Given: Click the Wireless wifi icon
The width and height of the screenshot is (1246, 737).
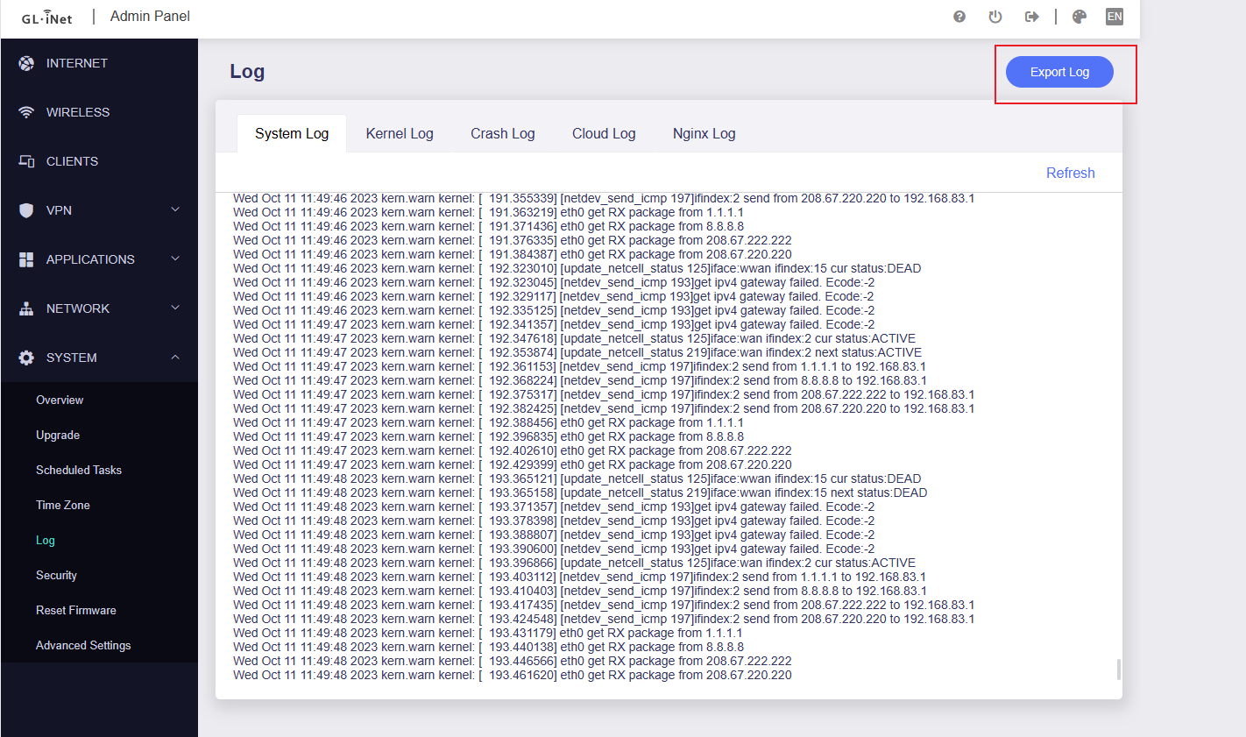Looking at the screenshot, I should click(x=26, y=112).
